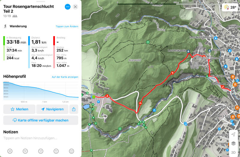Image resolution: width=240 pixels, height=157 pixels.
Task: Select the neutral middle face rating
Action: point(41,151)
